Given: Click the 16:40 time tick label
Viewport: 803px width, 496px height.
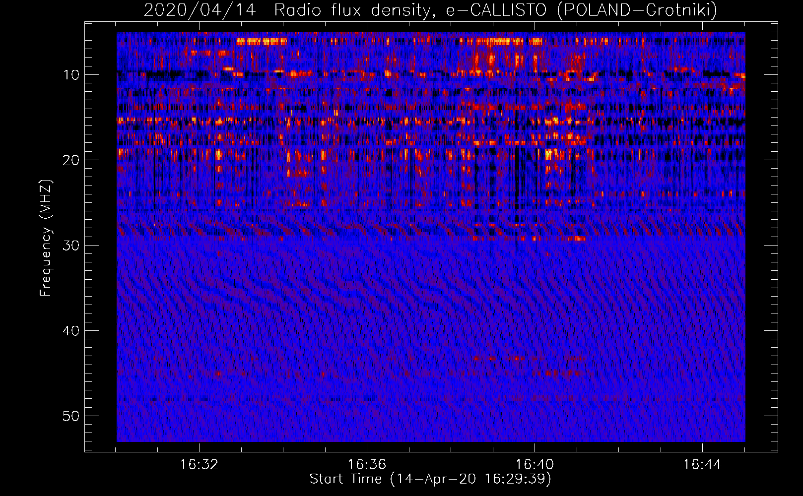Looking at the screenshot, I should pyautogui.click(x=535, y=465).
